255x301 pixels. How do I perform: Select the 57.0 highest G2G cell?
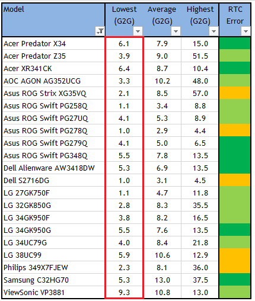click(200, 93)
